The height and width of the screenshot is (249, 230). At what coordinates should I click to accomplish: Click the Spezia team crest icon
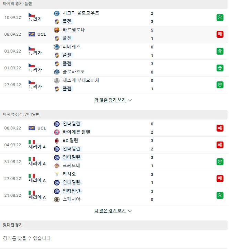click(57, 200)
